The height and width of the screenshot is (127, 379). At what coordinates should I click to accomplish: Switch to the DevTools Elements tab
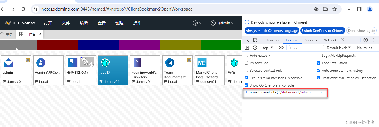tap(272, 40)
